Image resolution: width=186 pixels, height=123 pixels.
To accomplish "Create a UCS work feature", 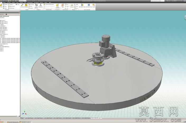I will tap(67, 8).
